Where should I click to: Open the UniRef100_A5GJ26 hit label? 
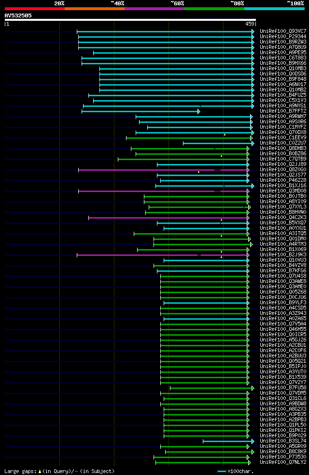click(x=283, y=340)
